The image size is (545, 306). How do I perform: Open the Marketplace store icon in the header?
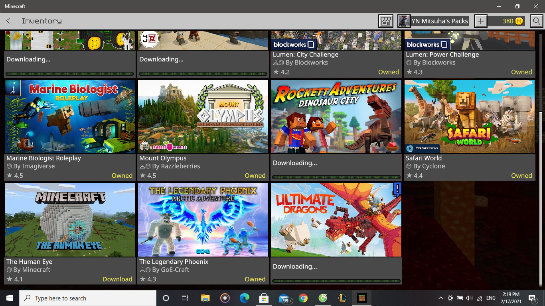(386, 21)
